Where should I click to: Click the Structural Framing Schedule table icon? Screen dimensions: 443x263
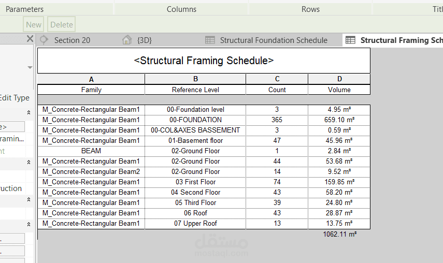[x=350, y=40]
